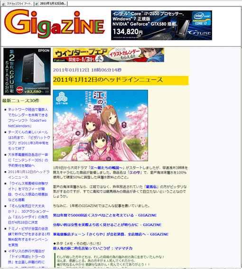Viewport: 242px width, 269px height.
Task: Follow the 江の雫 product link
Action: 135,173
